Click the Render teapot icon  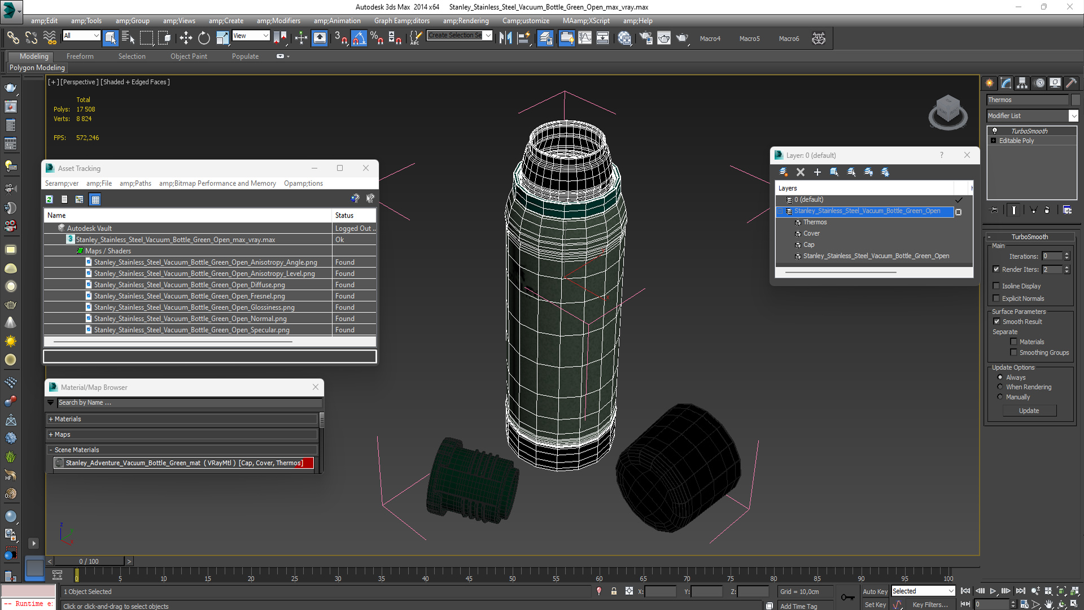coord(683,38)
